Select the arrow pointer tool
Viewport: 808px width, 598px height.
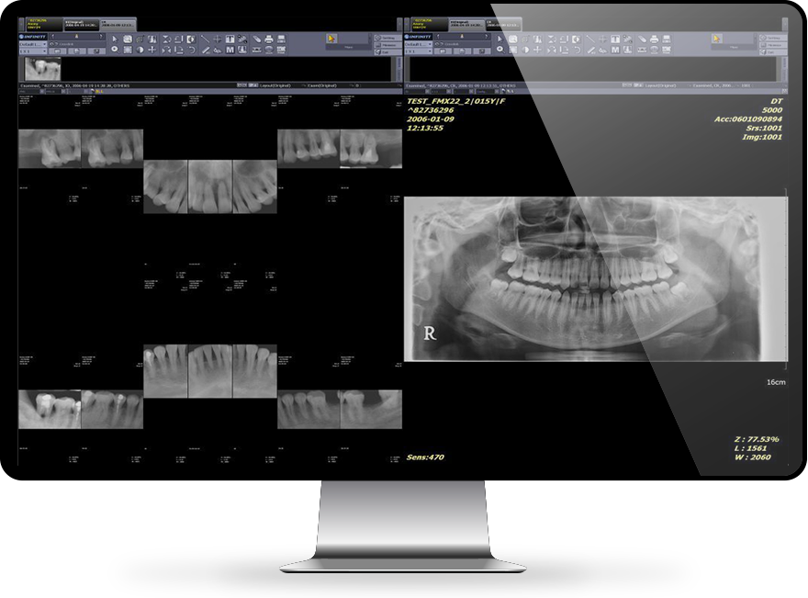click(x=114, y=39)
